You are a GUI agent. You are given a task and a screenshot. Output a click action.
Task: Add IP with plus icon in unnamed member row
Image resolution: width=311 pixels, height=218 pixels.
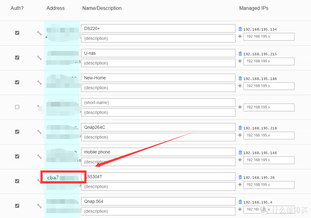tap(240, 107)
